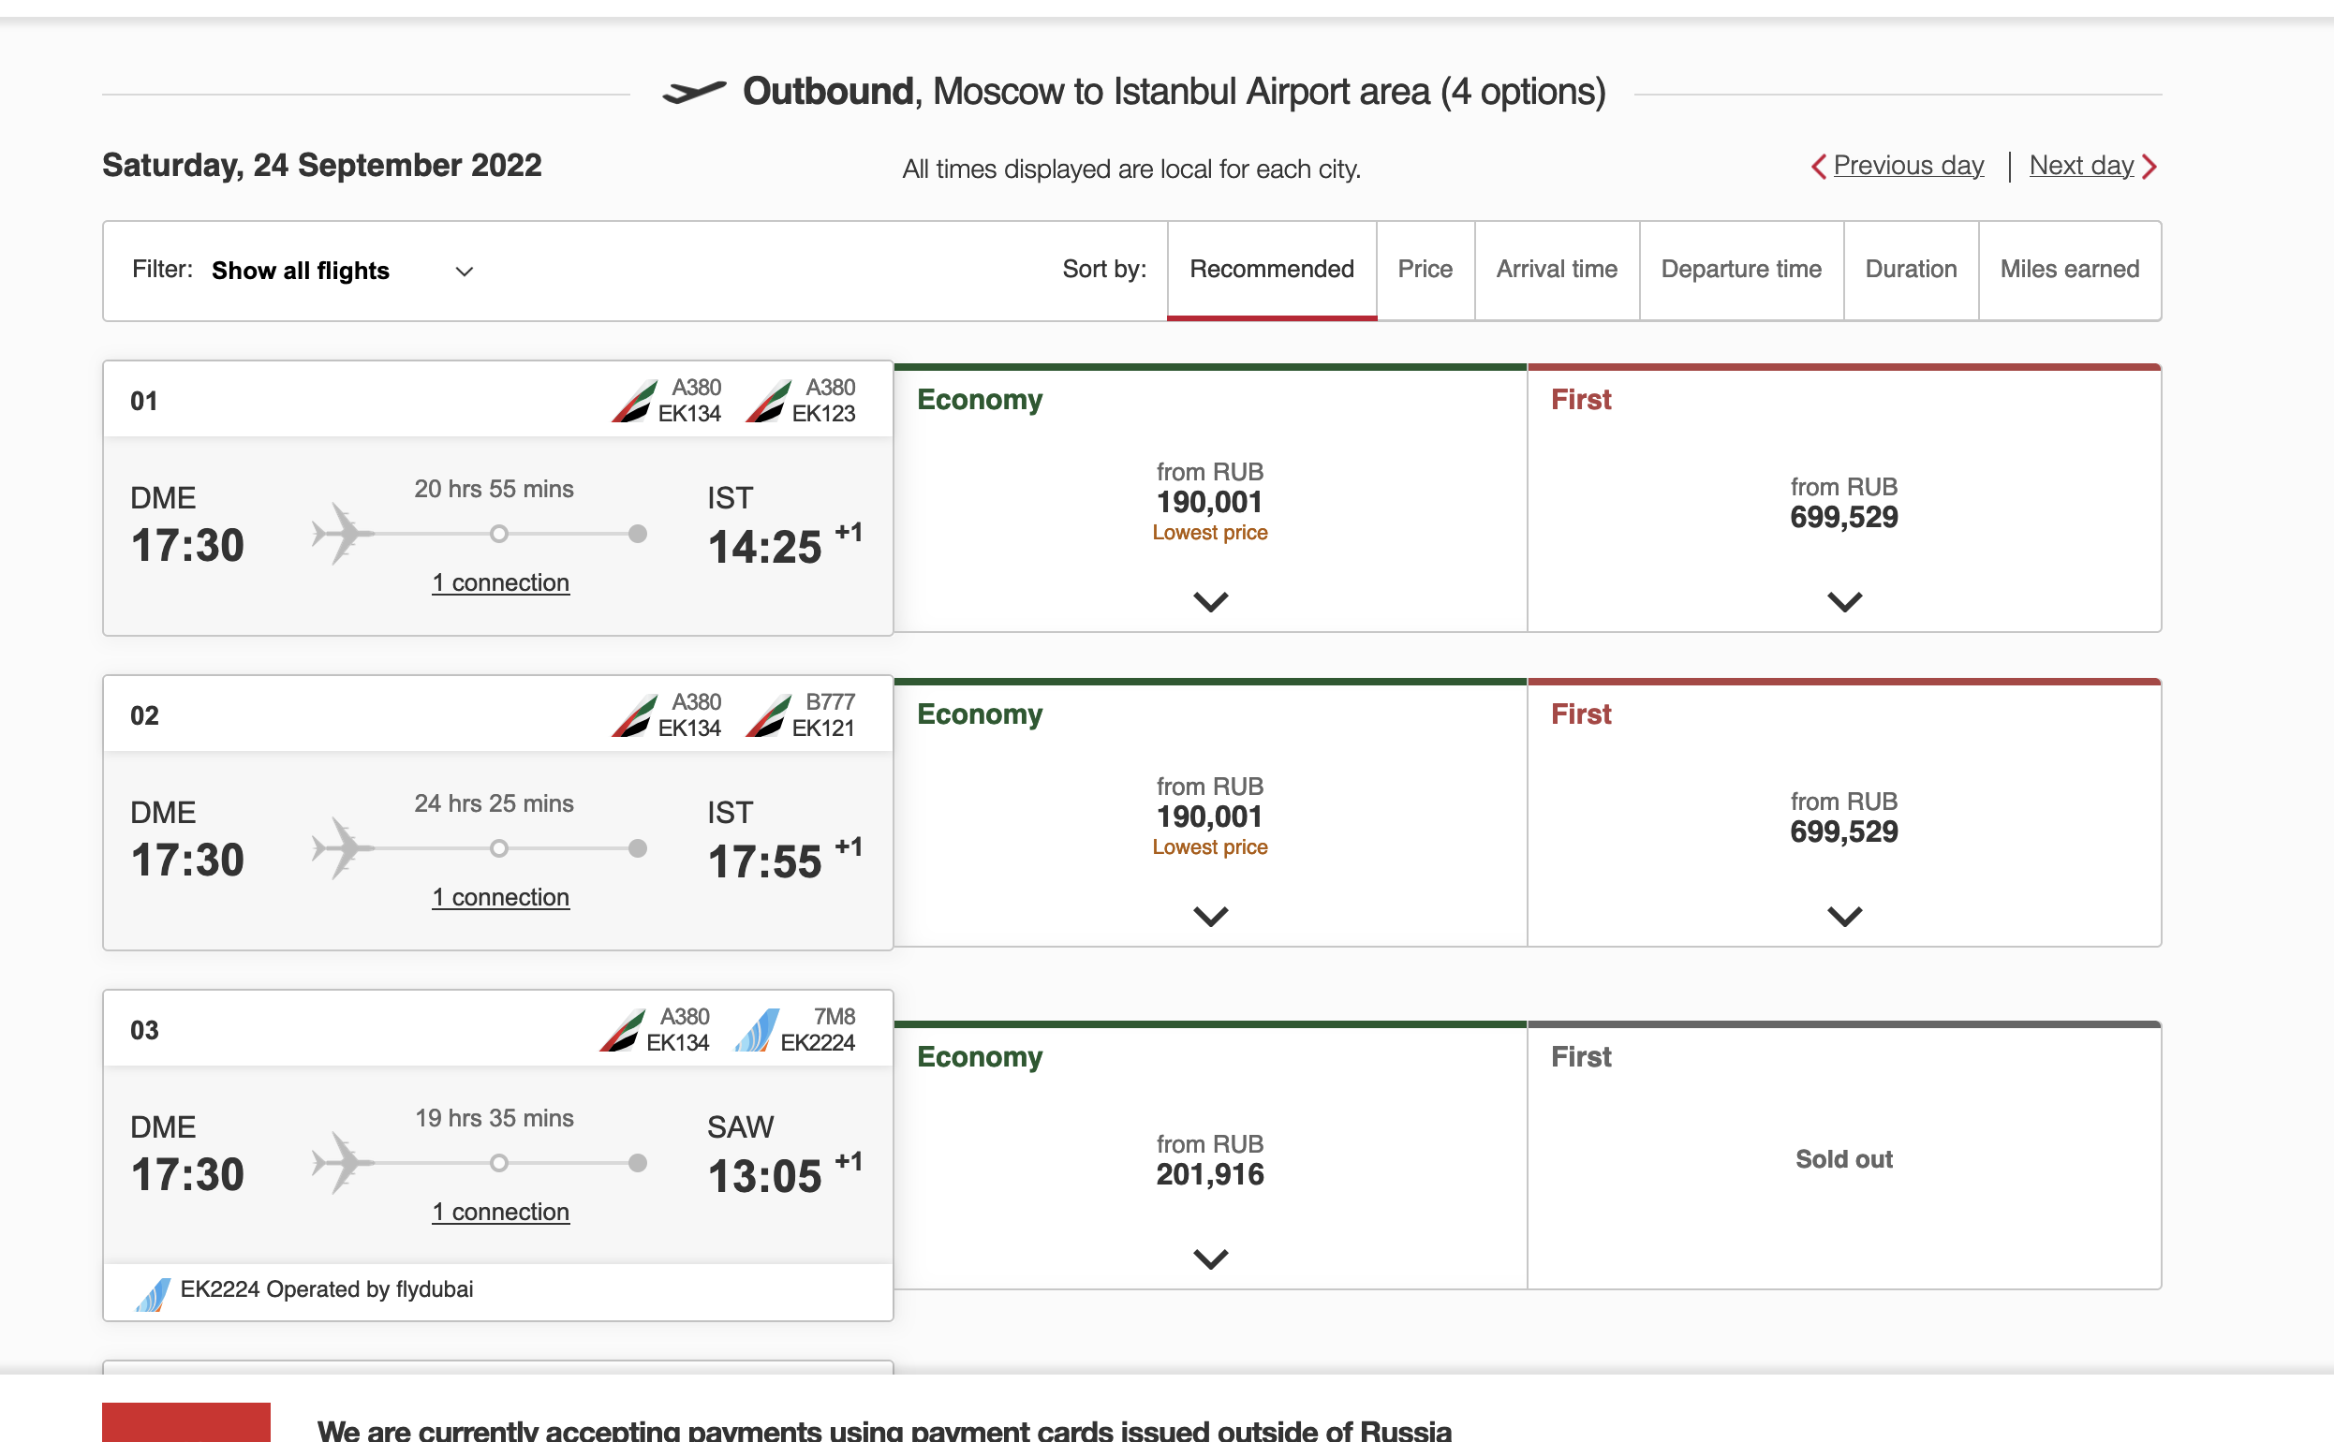Screen dimensions: 2334x1442
Task: Click the 20 hrs 55 mins duration text
Action: tap(495, 489)
